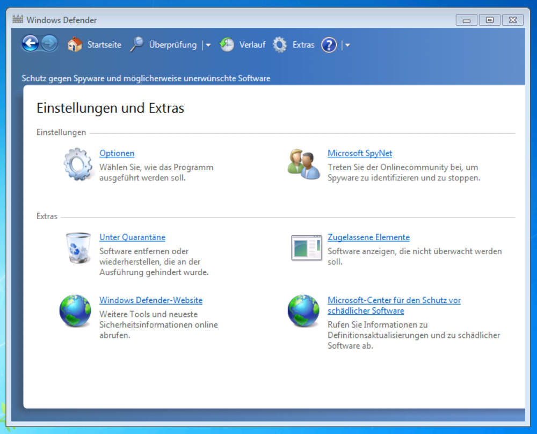Click the Unter Quarantäne recycle bin icon
Screen dimensions: 537x434
[x=77, y=249]
